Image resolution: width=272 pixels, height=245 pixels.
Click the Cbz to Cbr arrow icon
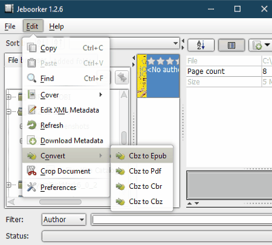pos(120,186)
